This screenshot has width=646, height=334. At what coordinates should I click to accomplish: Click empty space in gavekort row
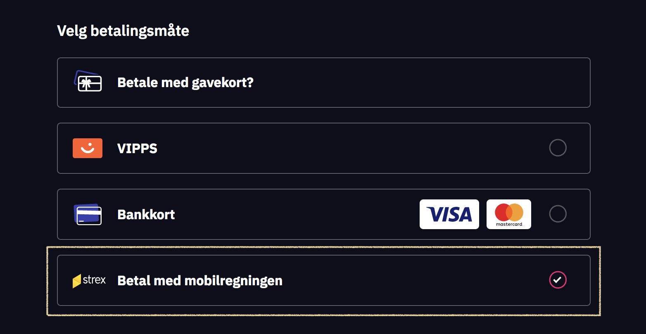coord(413,83)
